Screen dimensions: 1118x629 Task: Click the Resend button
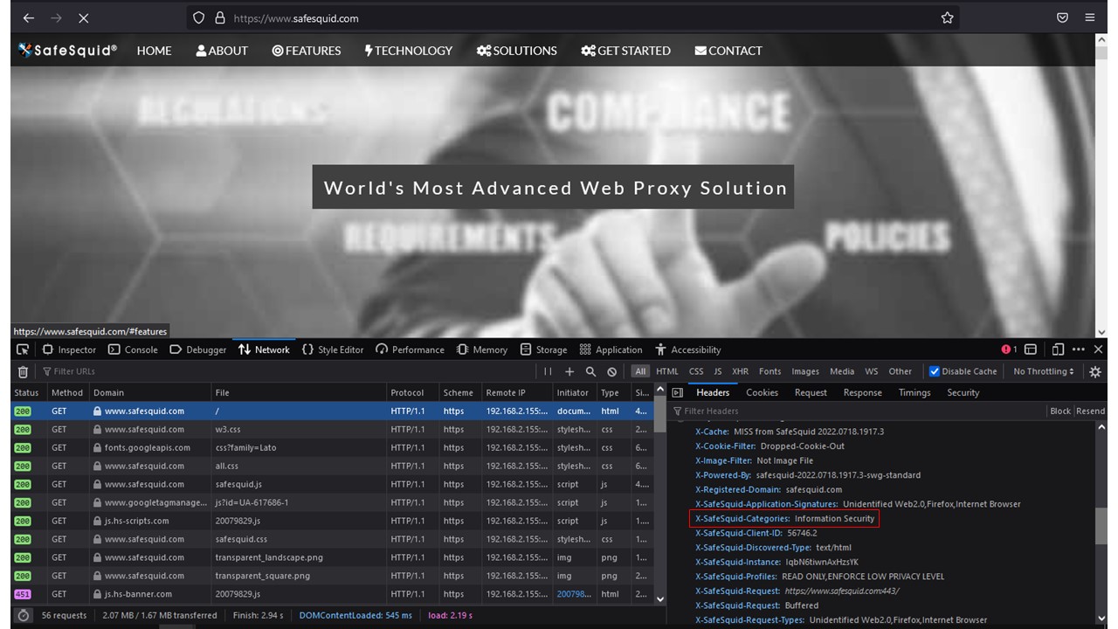(1090, 411)
